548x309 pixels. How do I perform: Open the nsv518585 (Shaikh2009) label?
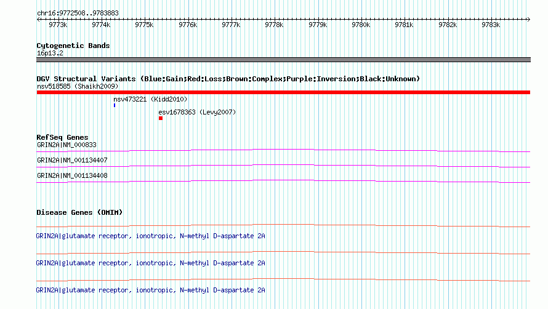[x=78, y=86]
